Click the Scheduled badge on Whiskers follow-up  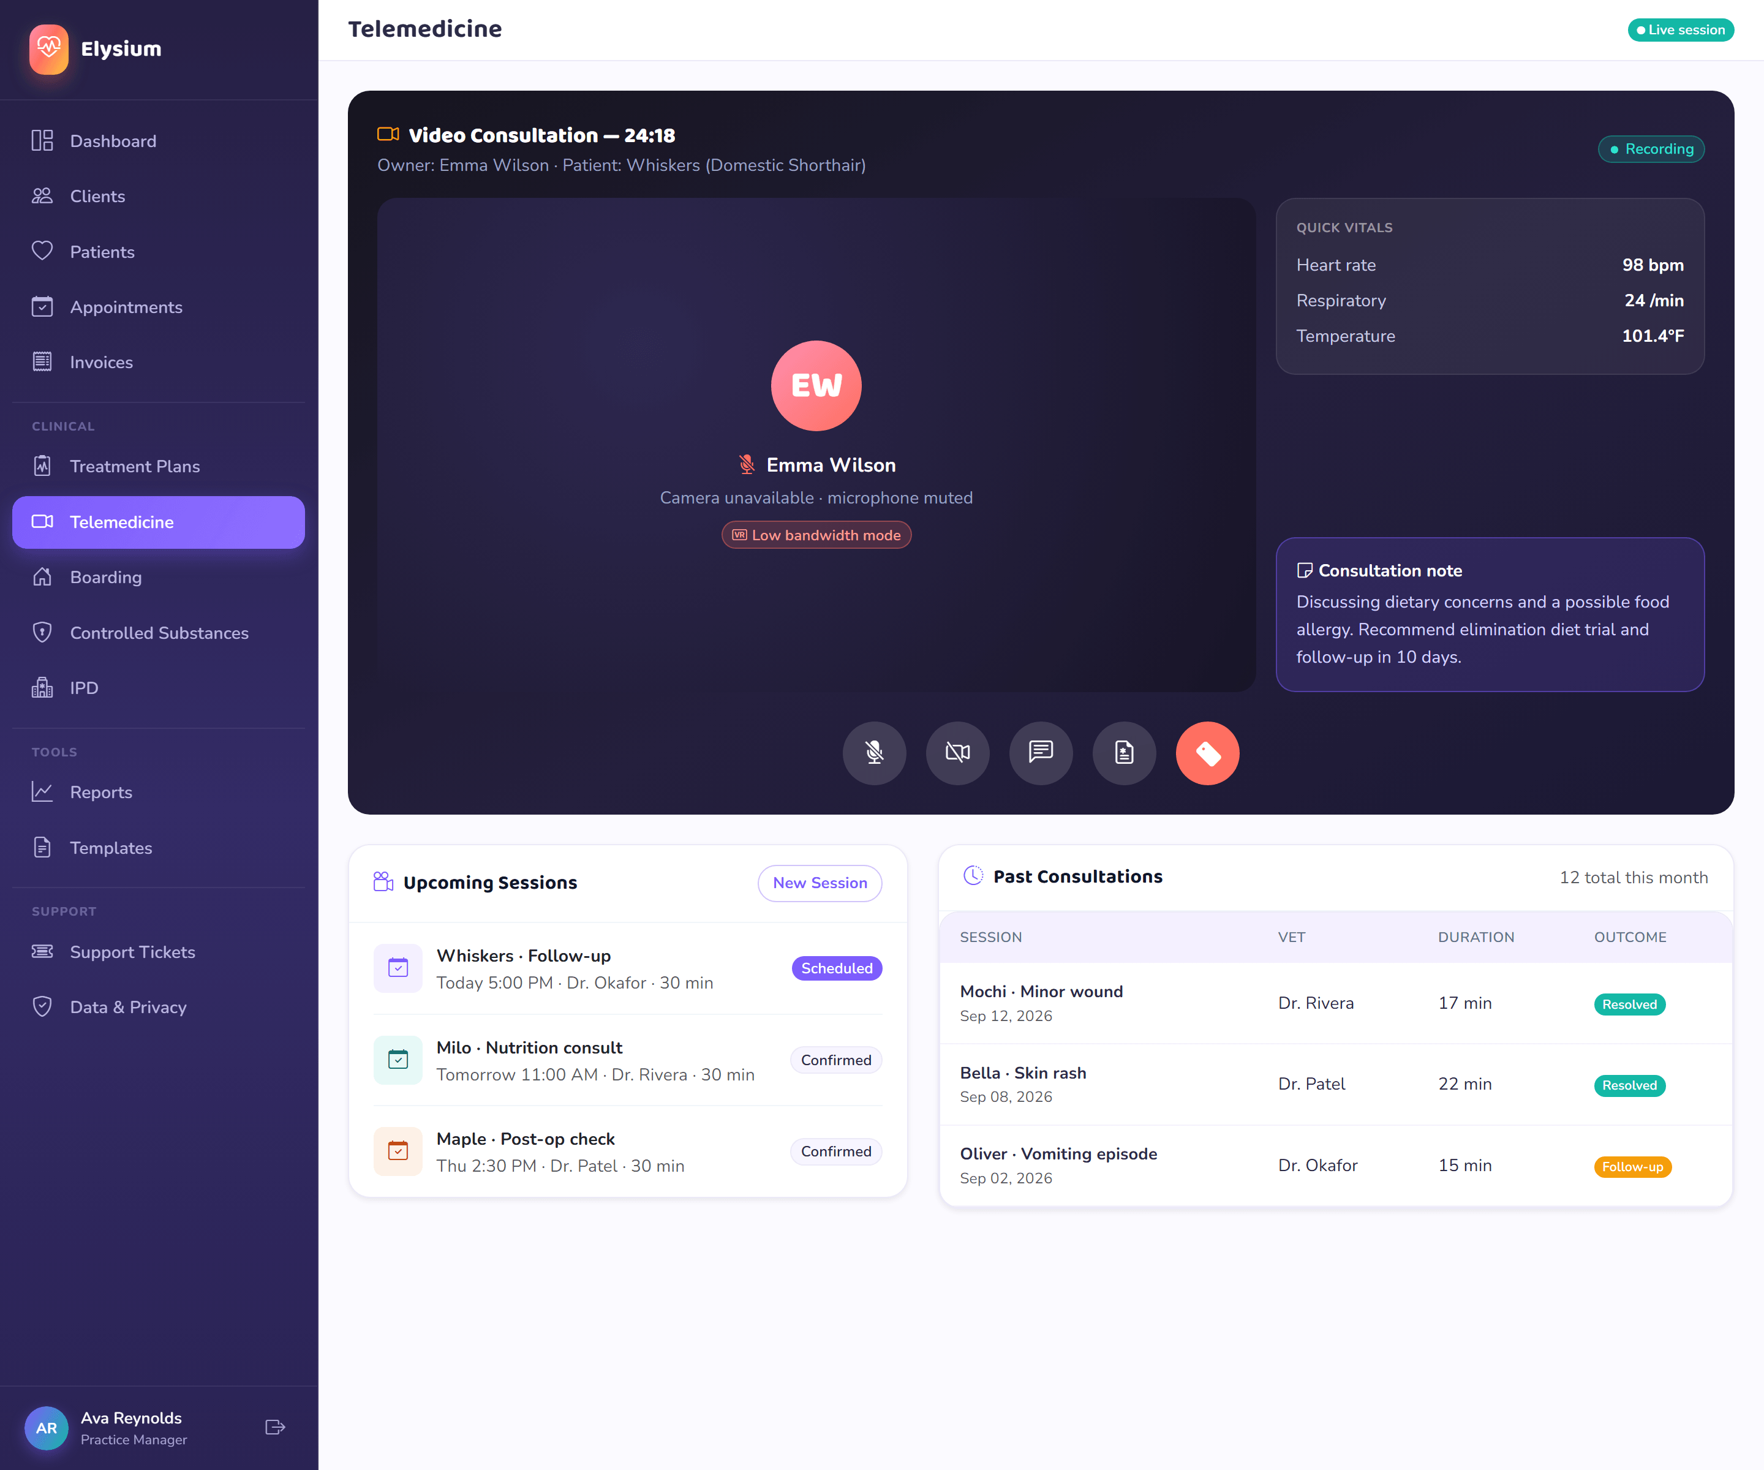pyautogui.click(x=837, y=968)
